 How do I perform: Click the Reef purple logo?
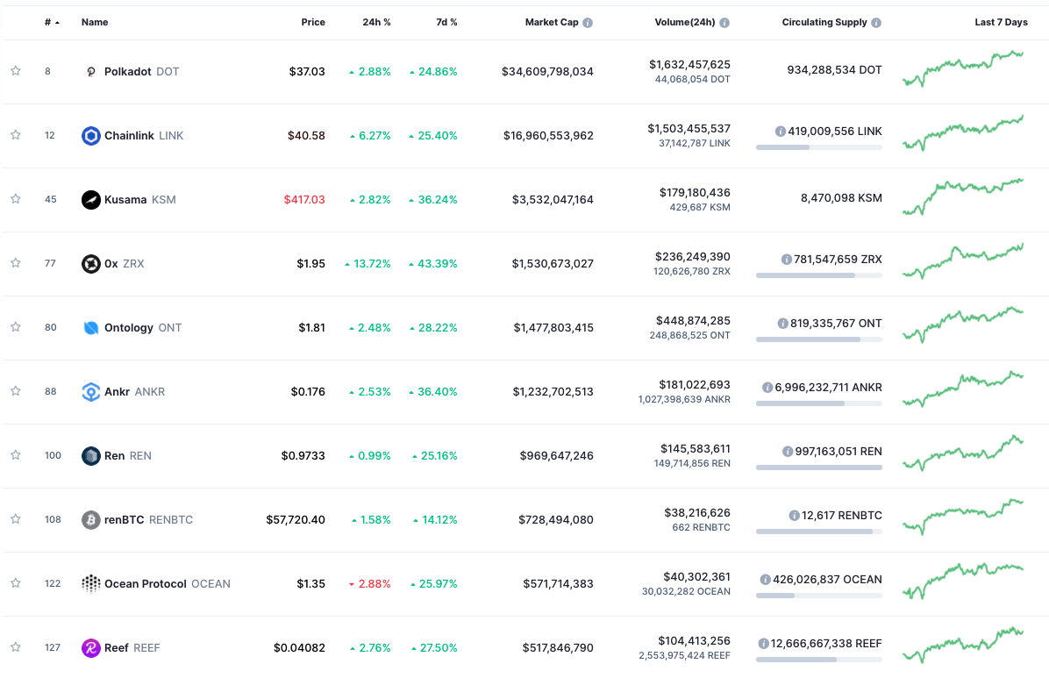coord(91,648)
